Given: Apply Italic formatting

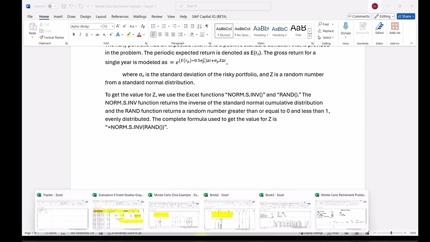Looking at the screenshot, I should (80, 35).
